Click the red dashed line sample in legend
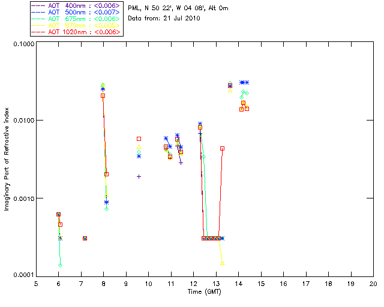 point(38,32)
